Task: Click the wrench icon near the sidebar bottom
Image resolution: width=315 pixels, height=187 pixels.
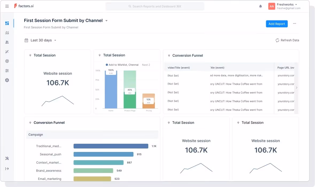Action: coord(7,158)
